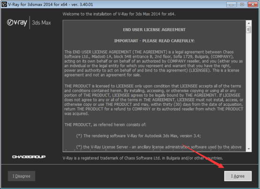The image size is (260, 189).
Task: Click the paragraph starting with THE PRODUCT is licensed
Action: pos(154,100)
